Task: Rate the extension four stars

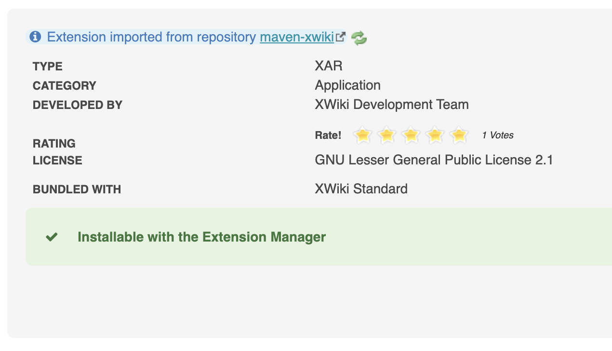Action: pyautogui.click(x=435, y=135)
